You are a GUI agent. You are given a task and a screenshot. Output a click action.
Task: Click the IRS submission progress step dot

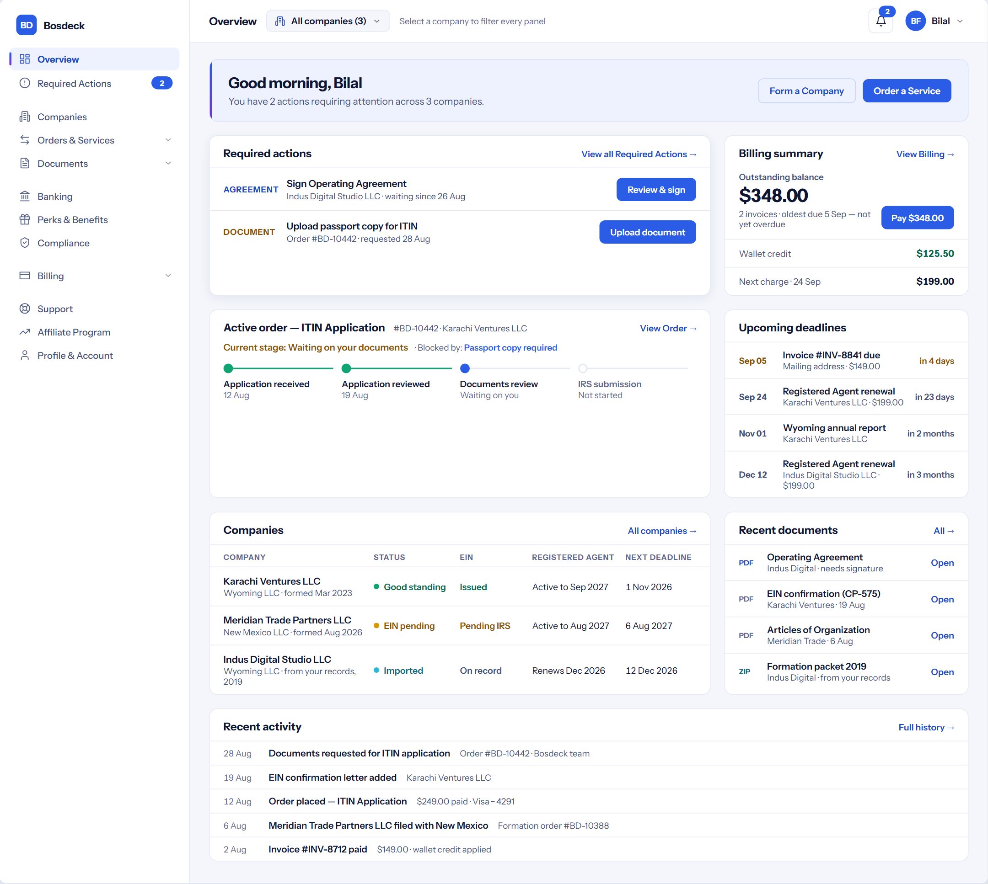pyautogui.click(x=583, y=368)
